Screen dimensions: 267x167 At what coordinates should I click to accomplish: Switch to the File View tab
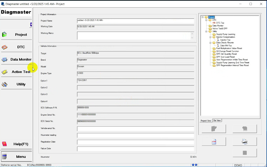(x=217, y=120)
